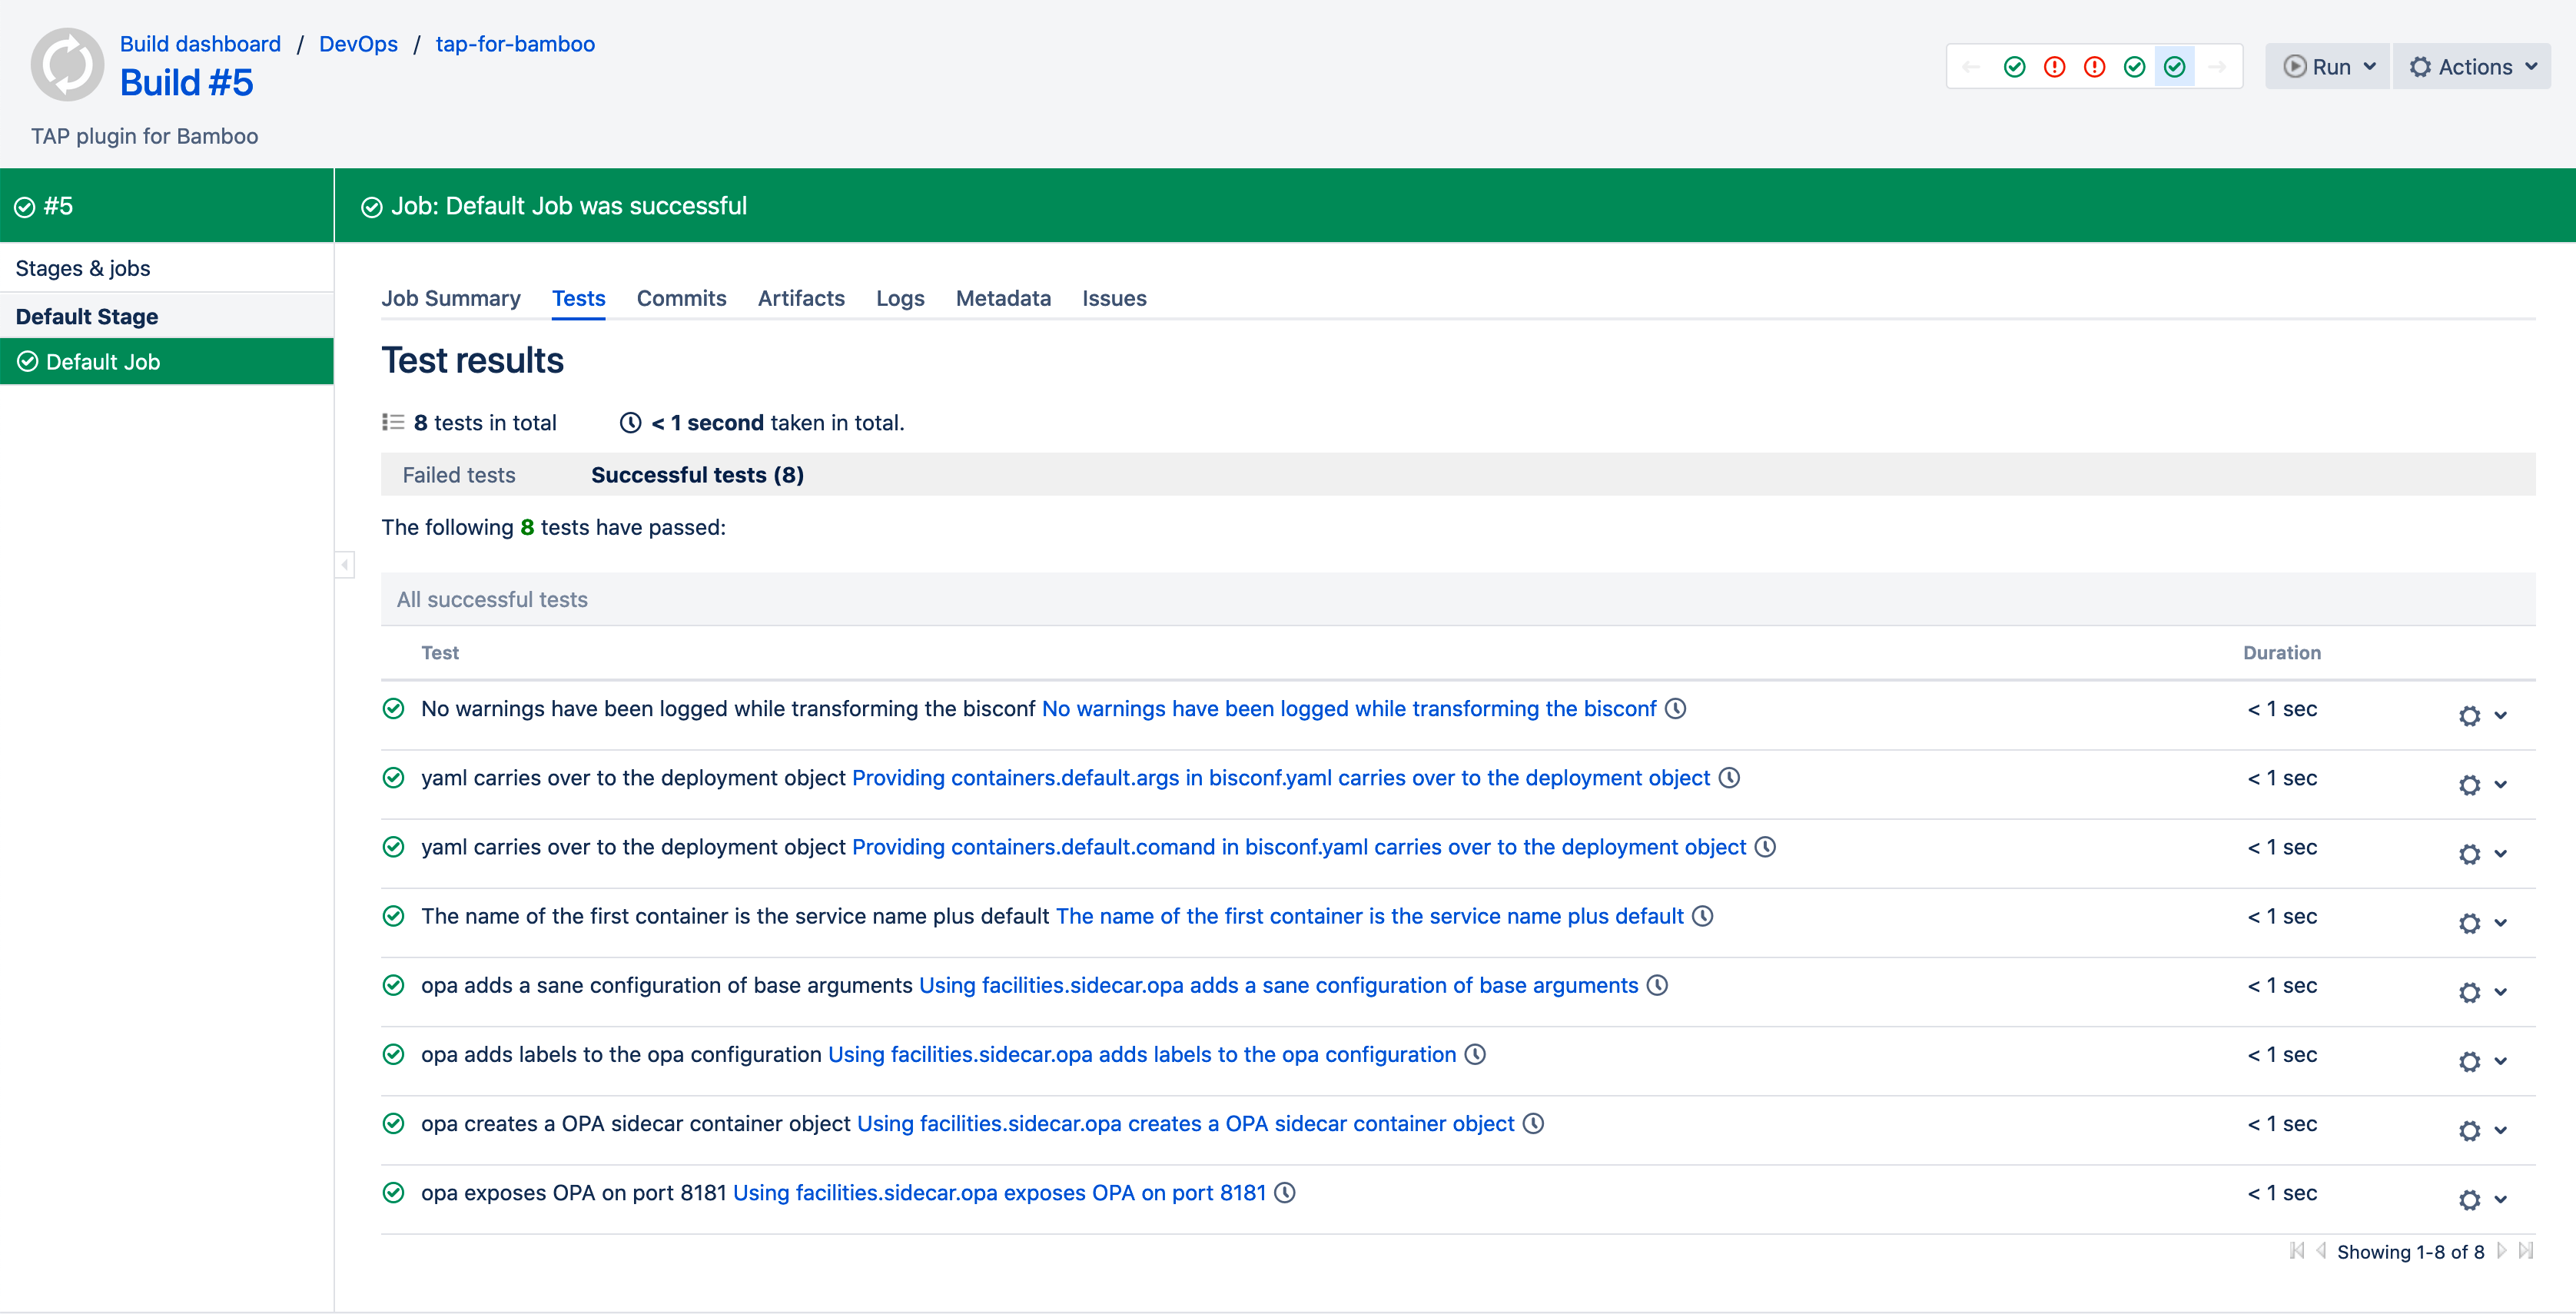Click the build plan status avatar icon
Image resolution: width=2576 pixels, height=1314 pixels.
click(x=67, y=65)
